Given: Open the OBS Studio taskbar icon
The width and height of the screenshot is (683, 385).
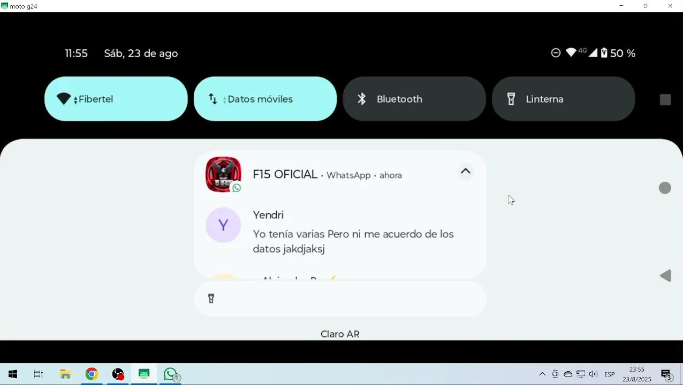Looking at the screenshot, I should coord(118,374).
